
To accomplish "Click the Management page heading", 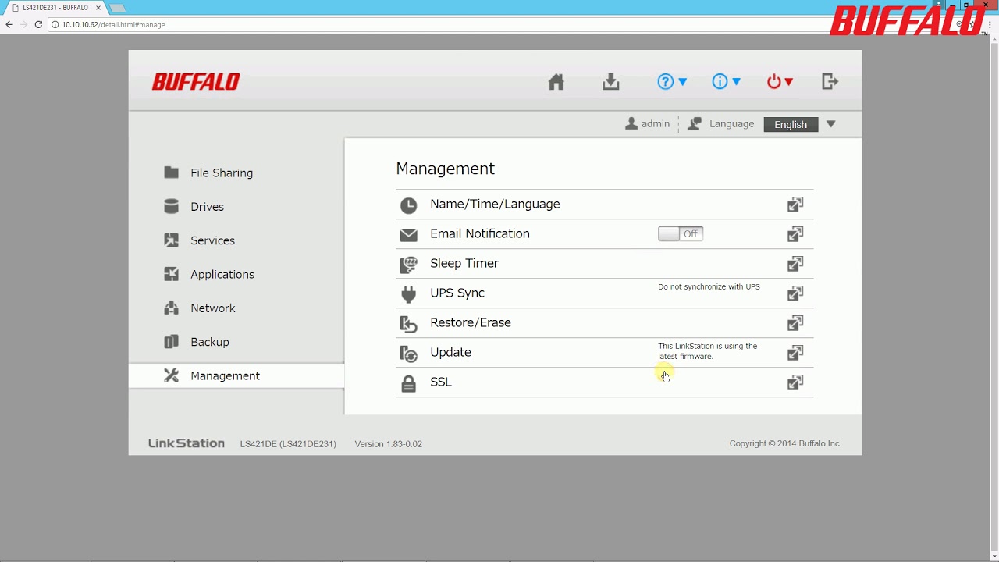I will pos(445,169).
